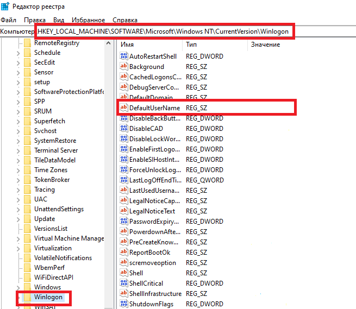Select the ReportBootOk value name
The image size is (356, 309).
click(149, 253)
